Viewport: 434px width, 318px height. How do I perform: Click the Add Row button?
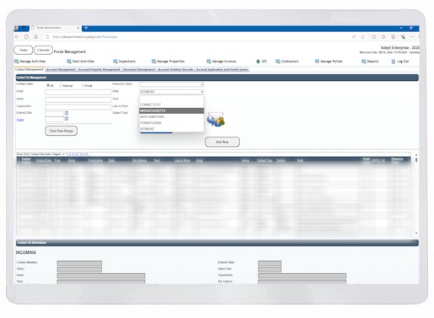222,142
